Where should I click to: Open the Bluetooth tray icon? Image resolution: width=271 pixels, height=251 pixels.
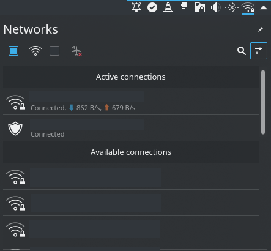click(232, 7)
